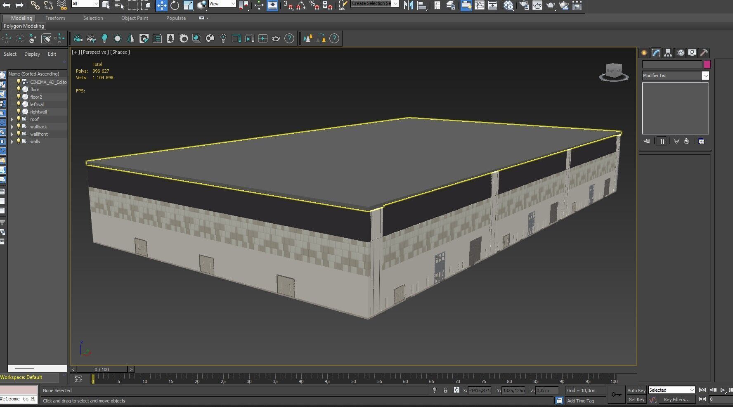Open Select by Name list icon
This screenshot has height=407, width=733.
tap(119, 5)
